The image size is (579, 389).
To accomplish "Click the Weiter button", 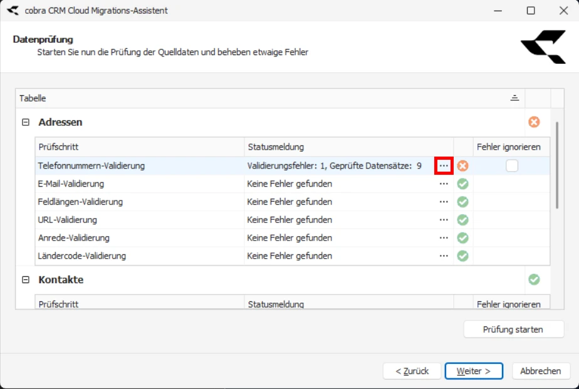I will coord(474,371).
